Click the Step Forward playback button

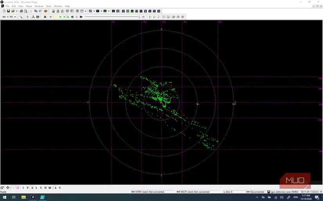[77, 17]
